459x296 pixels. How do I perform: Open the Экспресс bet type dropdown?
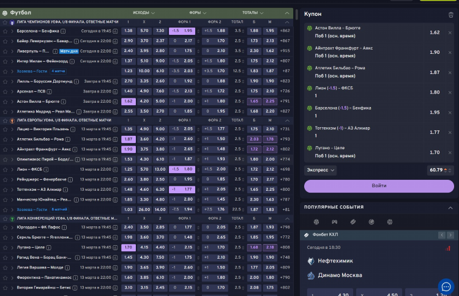[320, 170]
